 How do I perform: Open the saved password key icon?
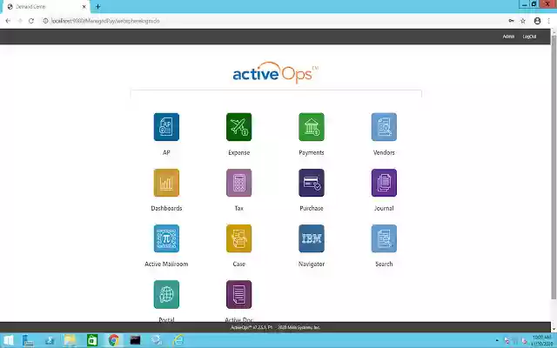(x=511, y=21)
